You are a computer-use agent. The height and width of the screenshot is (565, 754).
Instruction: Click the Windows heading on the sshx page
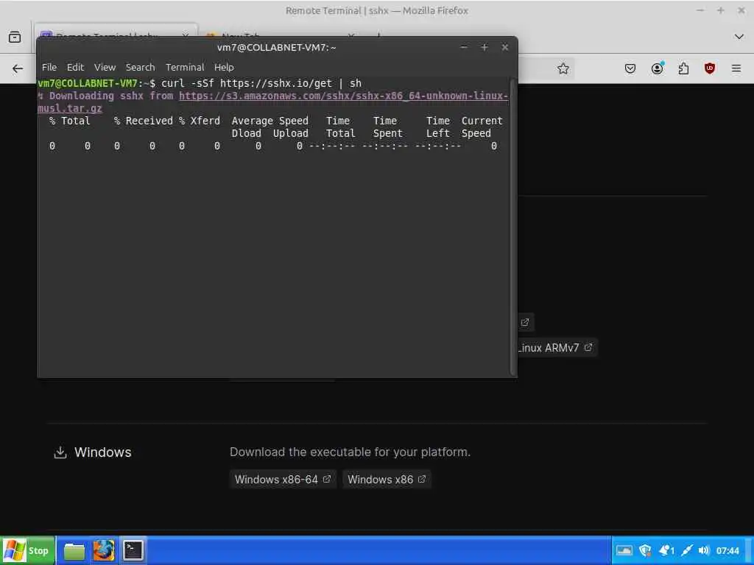click(x=103, y=452)
